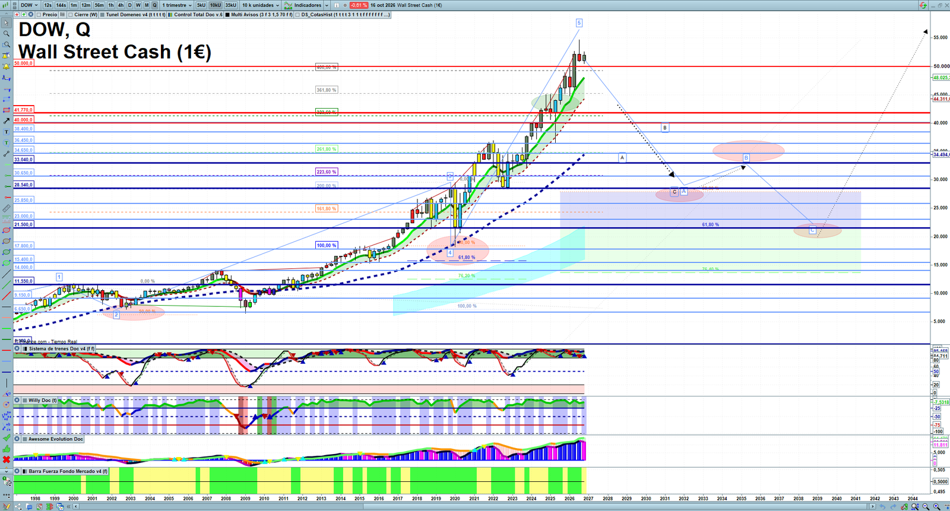The image size is (950, 511).
Task: Click the Awesome Evolution Doc label
Action: click(56, 439)
